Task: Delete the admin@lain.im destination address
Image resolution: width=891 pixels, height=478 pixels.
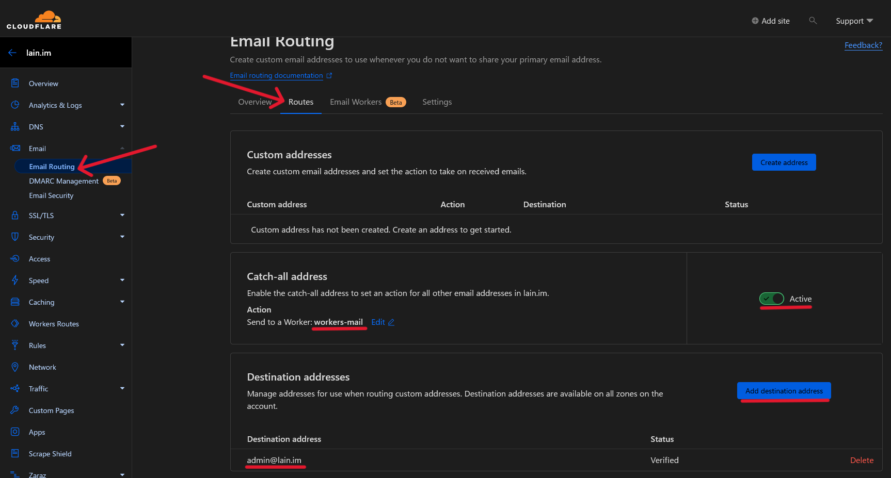Action: pyautogui.click(x=862, y=460)
